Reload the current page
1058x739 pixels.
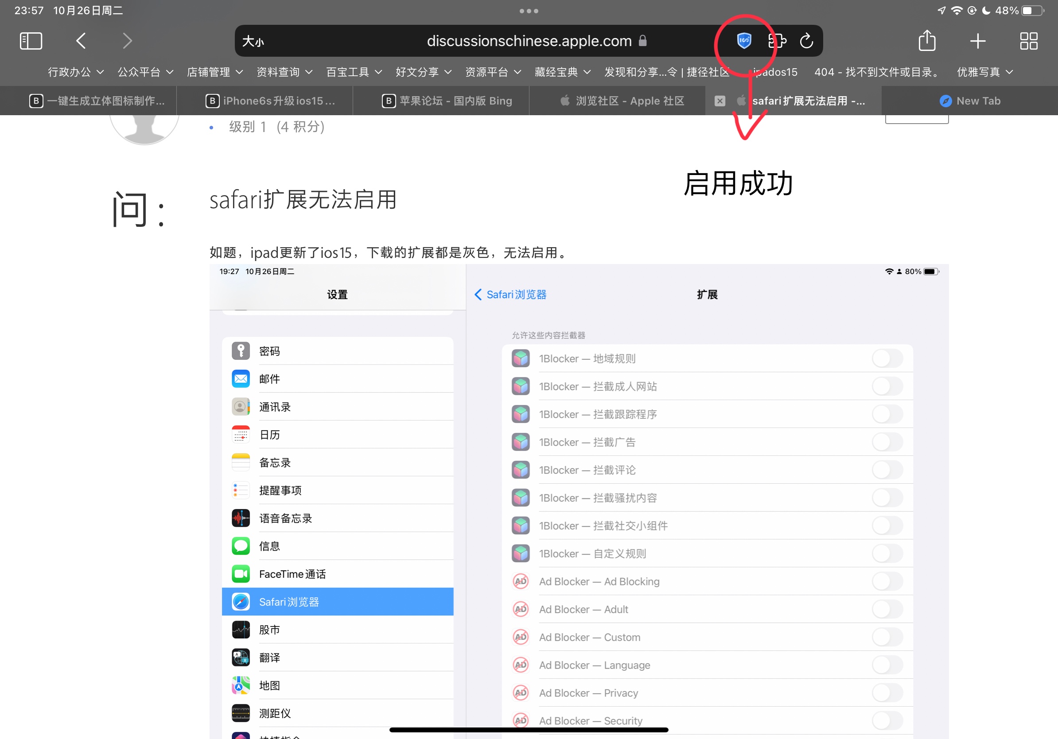[806, 41]
